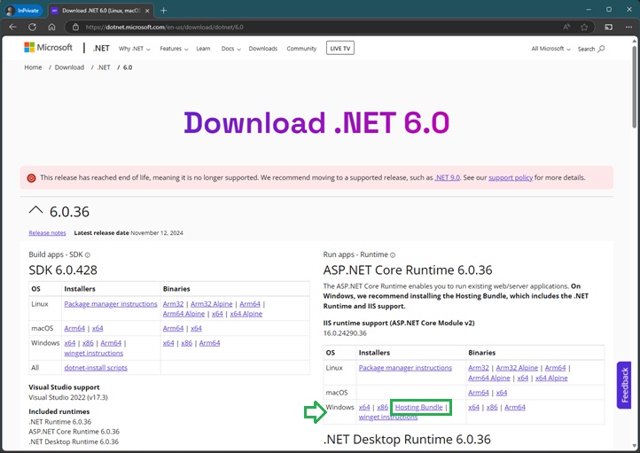
Task: Open the Release notes link
Action: [47, 232]
